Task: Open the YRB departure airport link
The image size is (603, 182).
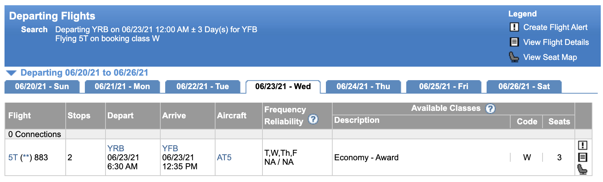Action: pos(116,149)
